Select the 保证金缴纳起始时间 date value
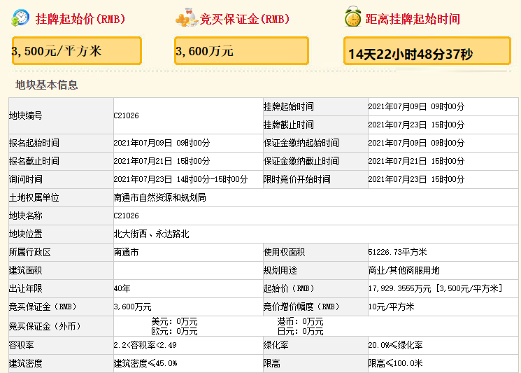 pos(416,143)
